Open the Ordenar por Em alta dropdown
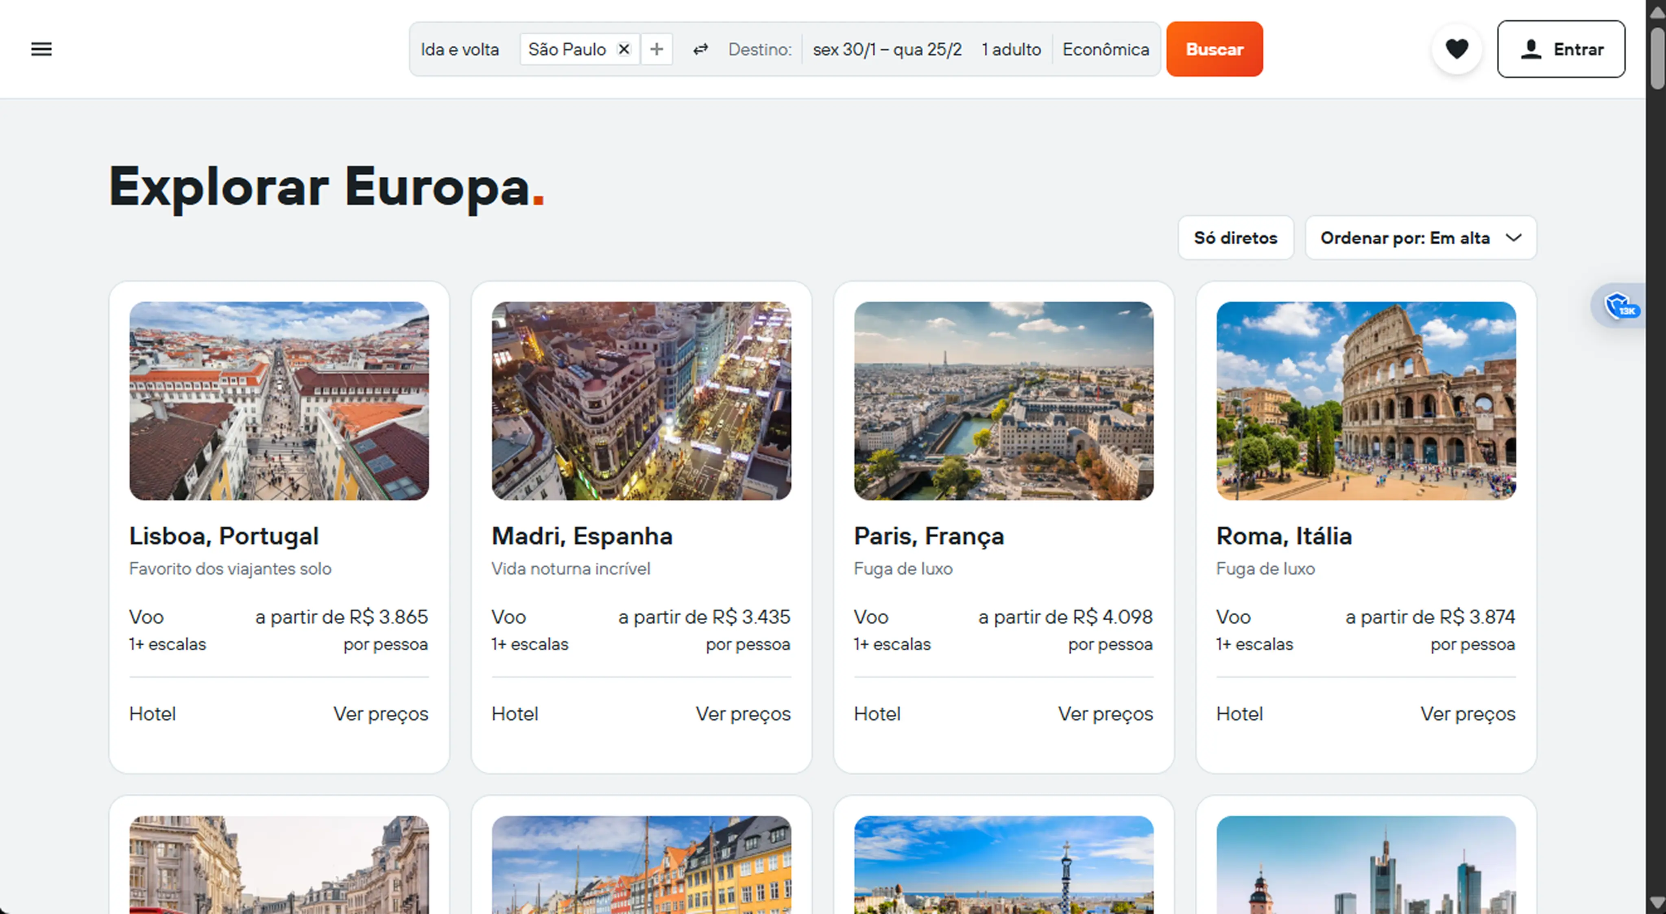The height and width of the screenshot is (914, 1666). [1420, 238]
